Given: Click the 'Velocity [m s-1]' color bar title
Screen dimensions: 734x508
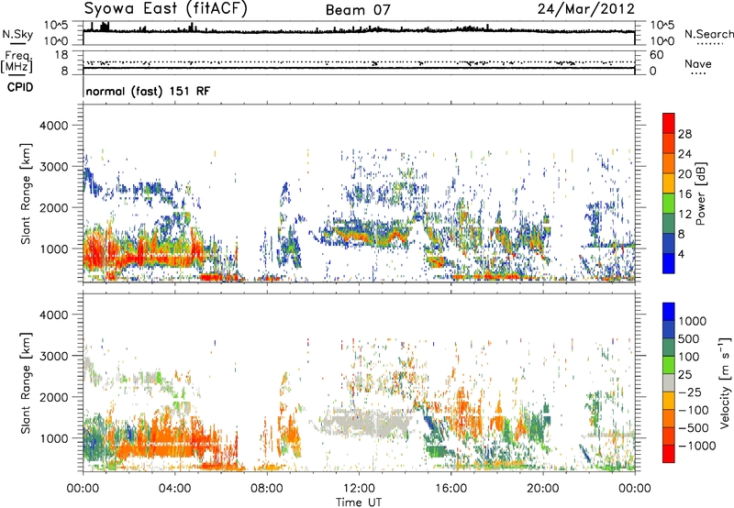Looking at the screenshot, I should point(725,382).
